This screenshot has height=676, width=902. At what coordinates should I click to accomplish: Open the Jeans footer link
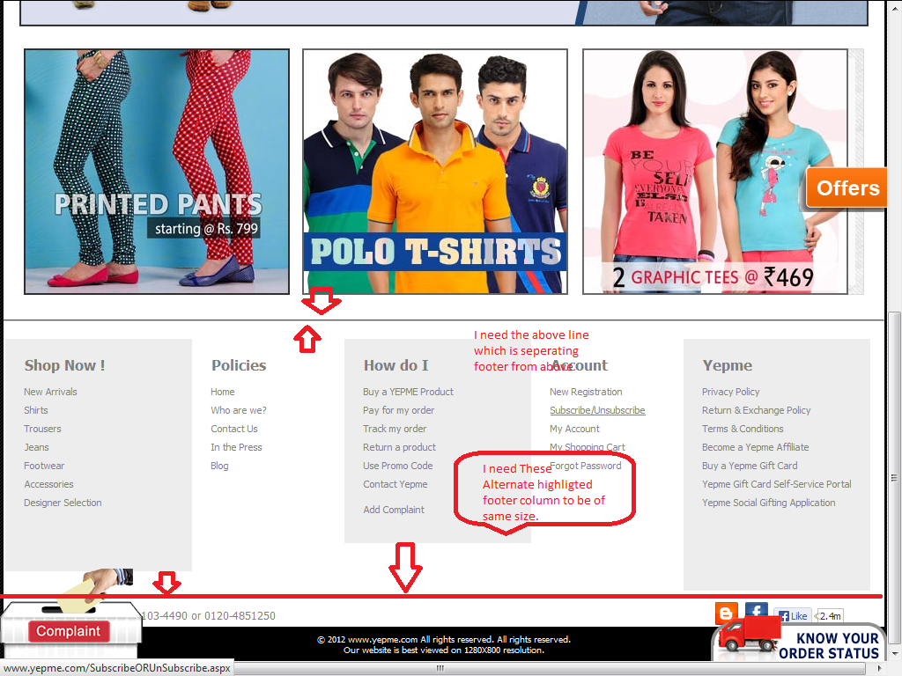[x=36, y=446]
